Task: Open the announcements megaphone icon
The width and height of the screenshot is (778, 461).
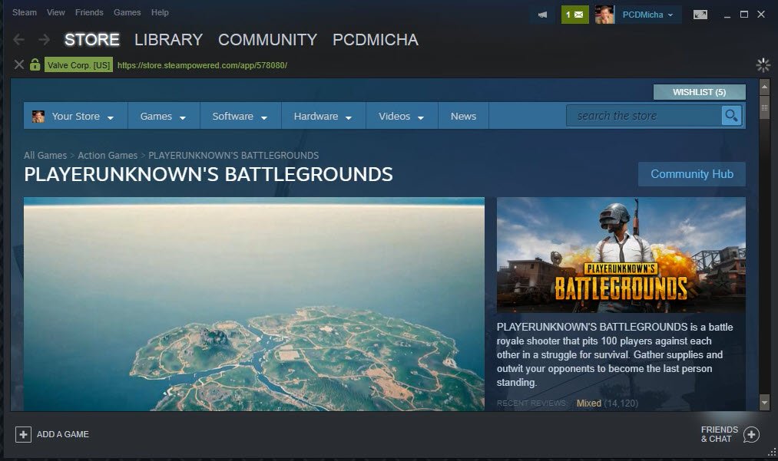Action: [543, 15]
